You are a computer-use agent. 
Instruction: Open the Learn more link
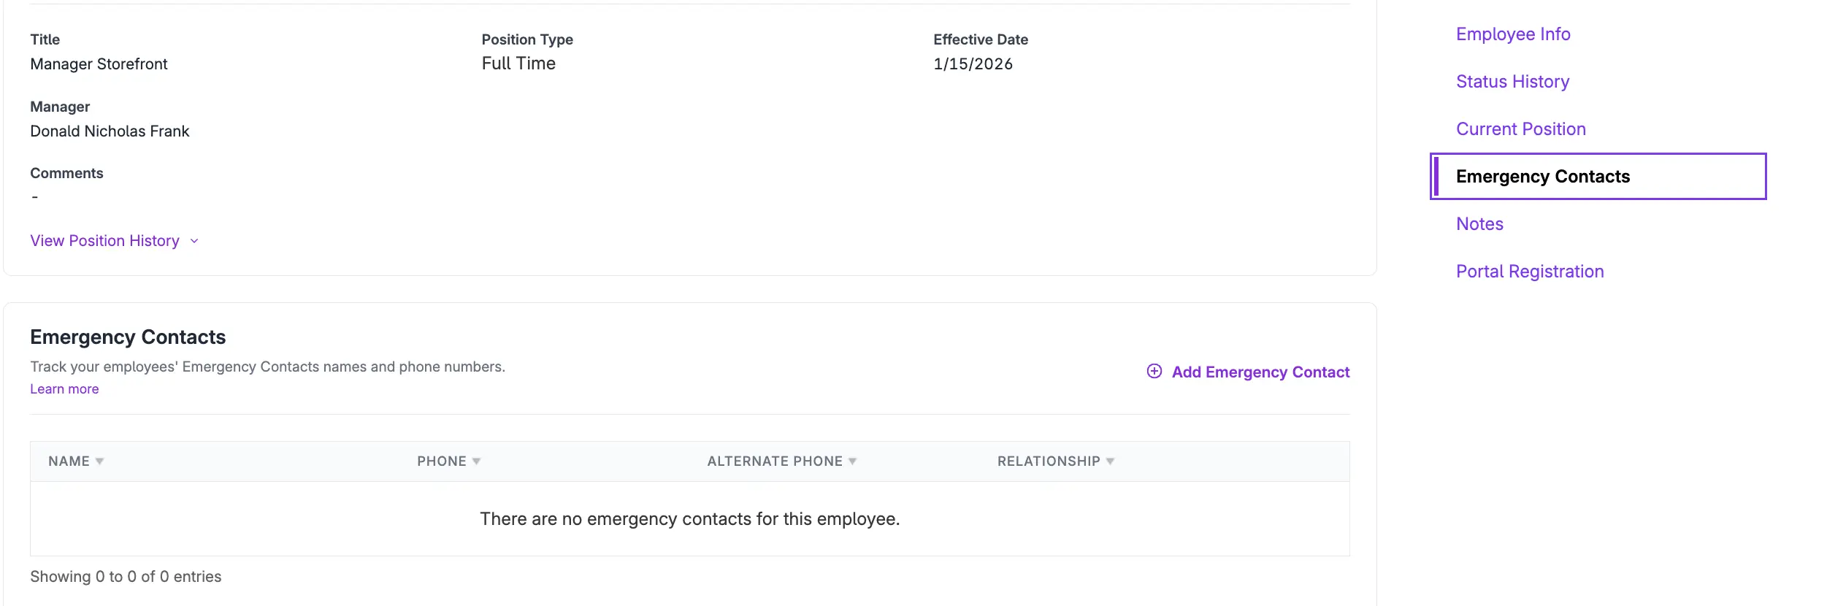click(x=64, y=388)
